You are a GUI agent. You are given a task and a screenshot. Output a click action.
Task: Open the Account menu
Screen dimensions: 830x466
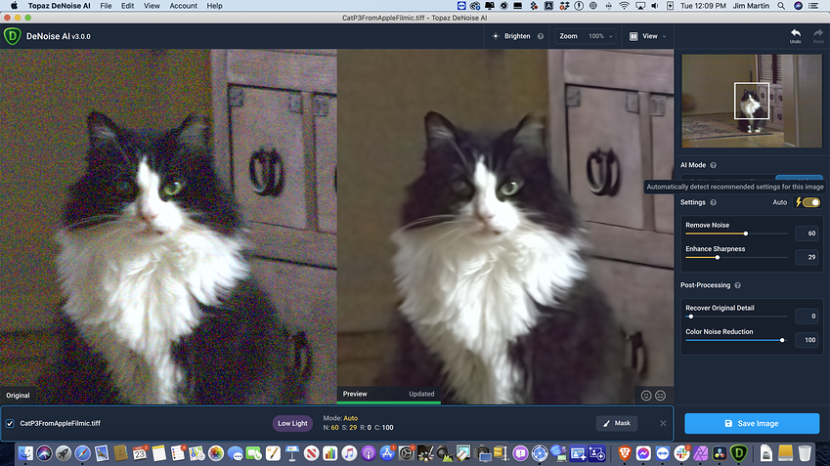(x=183, y=6)
